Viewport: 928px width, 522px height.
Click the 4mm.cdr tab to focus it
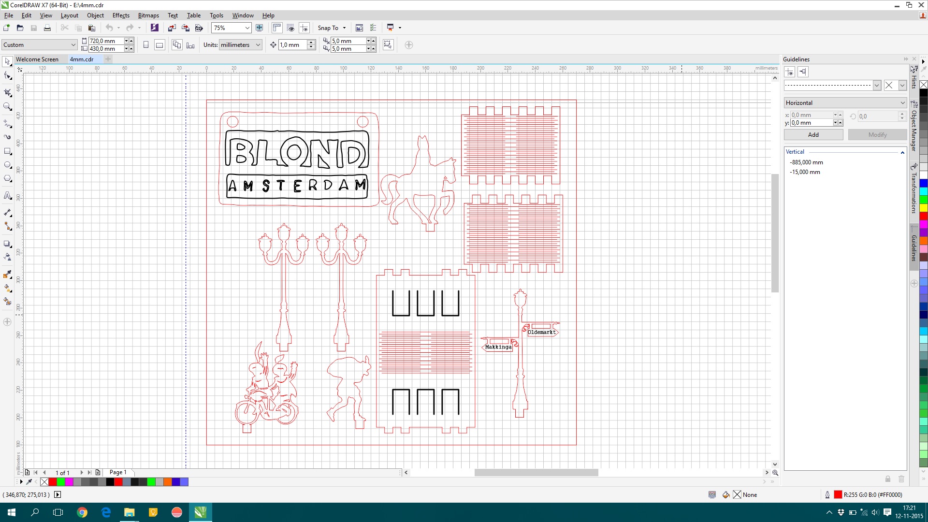coord(81,58)
